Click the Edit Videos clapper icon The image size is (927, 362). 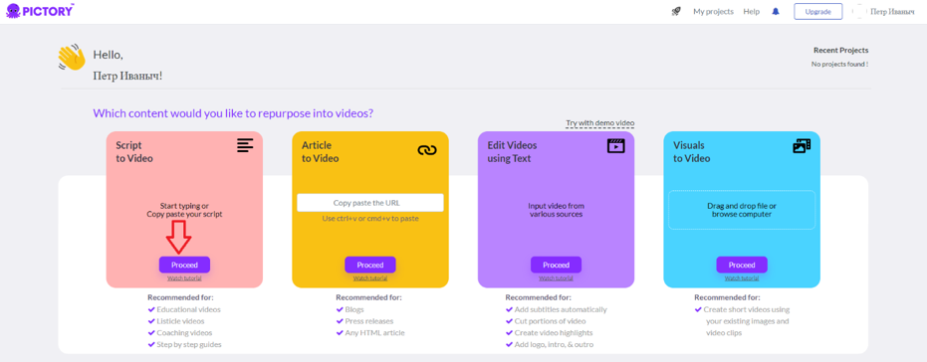pos(616,145)
